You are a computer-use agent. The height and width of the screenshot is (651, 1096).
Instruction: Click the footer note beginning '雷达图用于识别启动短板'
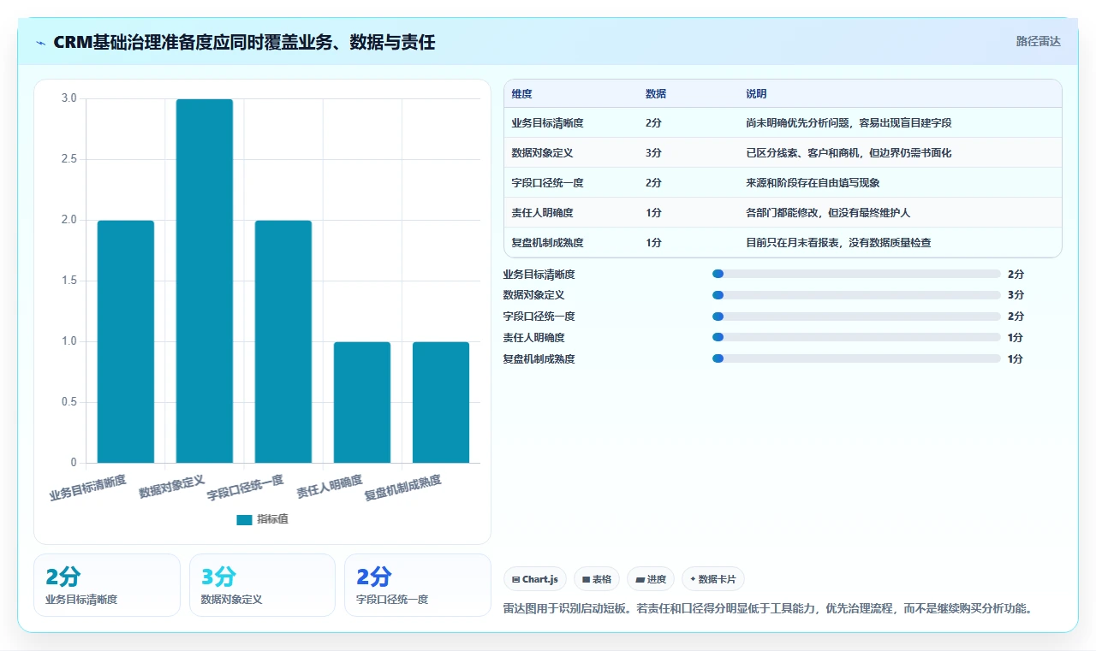click(770, 609)
